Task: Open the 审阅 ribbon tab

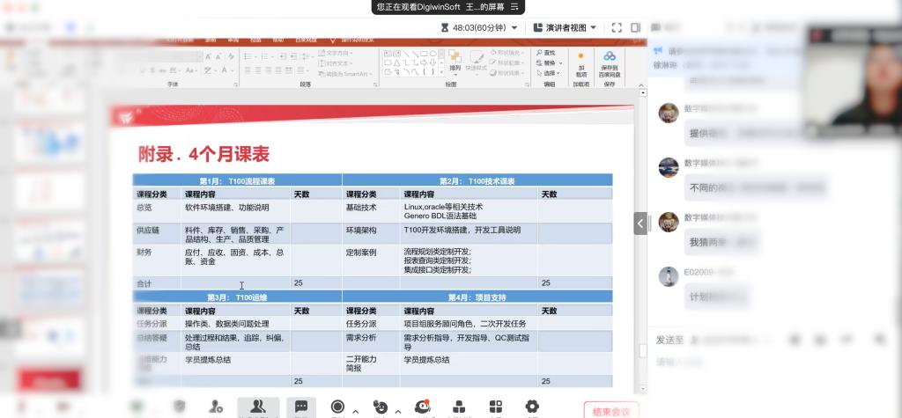Action: point(233,40)
